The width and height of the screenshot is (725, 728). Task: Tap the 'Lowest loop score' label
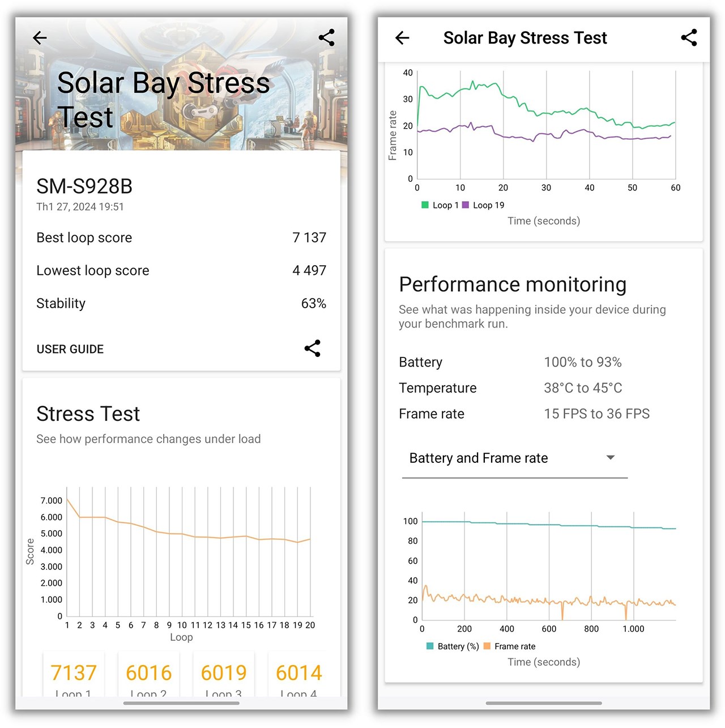click(x=93, y=271)
